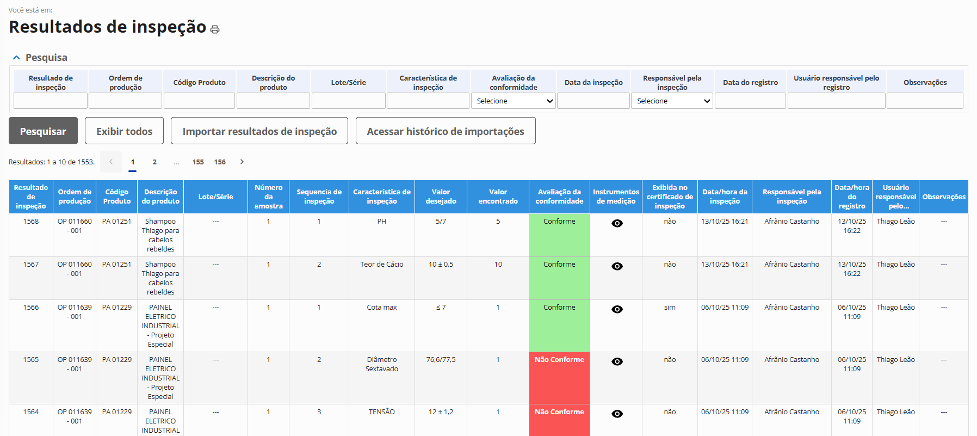View measuring instruments for inspection result 1568

(x=617, y=223)
